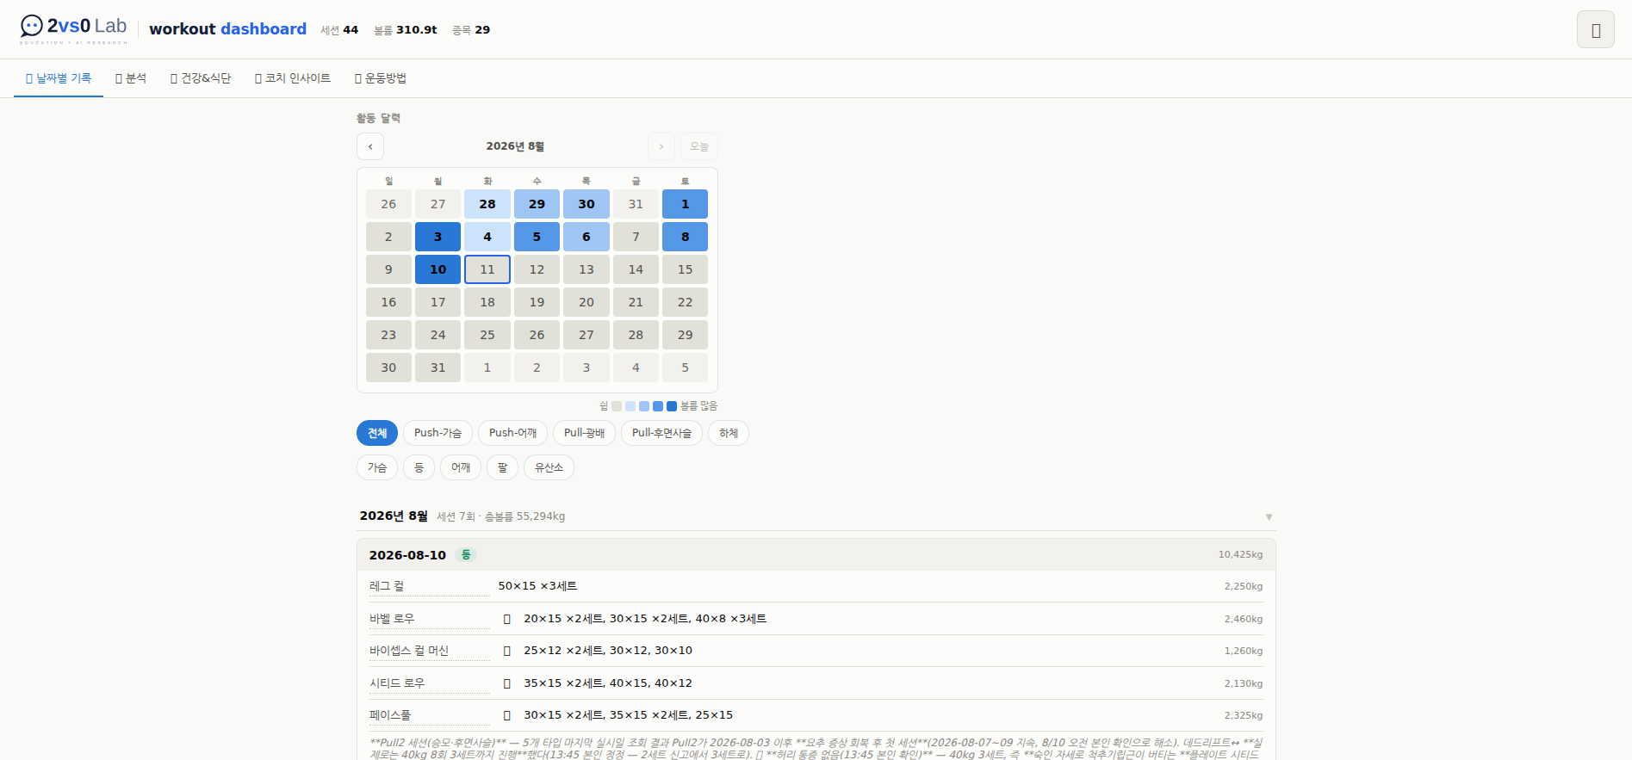Switch to the 코치 인사이트 tab
Screen dimensions: 1632x760
point(293,78)
